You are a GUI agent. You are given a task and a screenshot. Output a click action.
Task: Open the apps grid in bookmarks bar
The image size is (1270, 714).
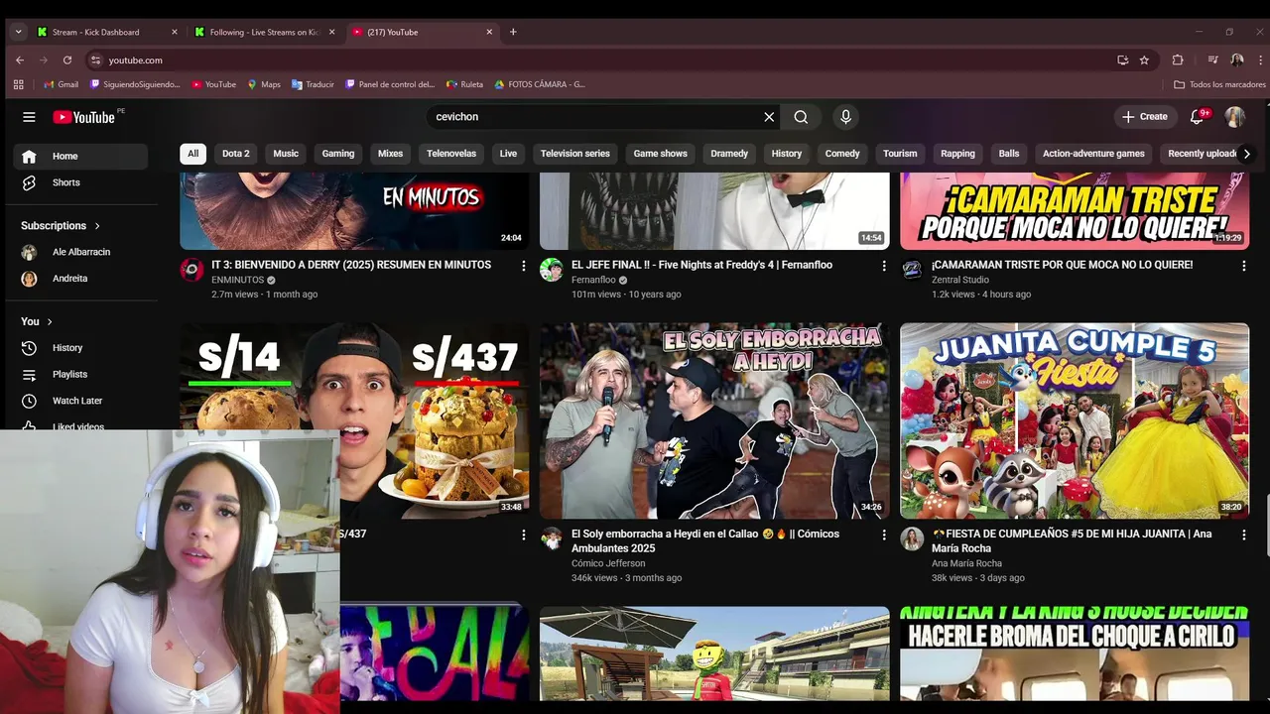click(x=18, y=84)
